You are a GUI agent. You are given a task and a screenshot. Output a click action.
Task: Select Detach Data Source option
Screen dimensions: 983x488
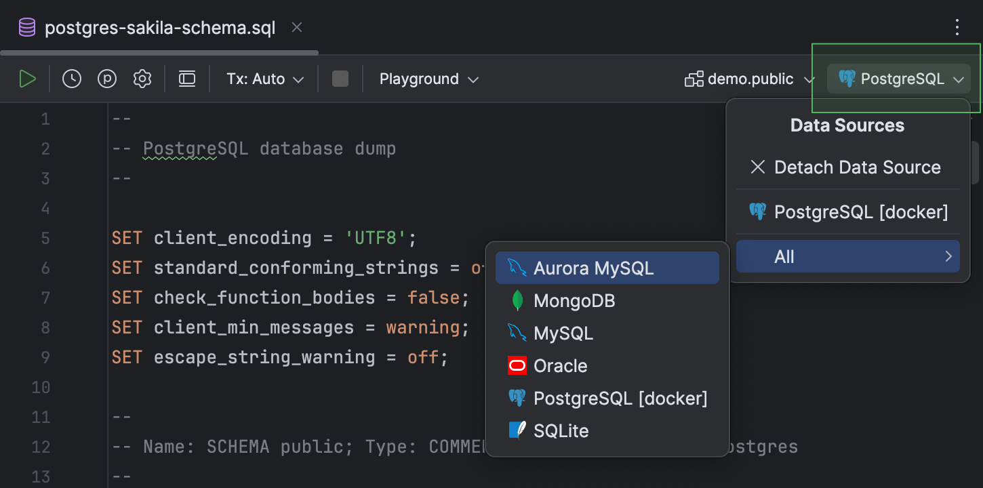(847, 167)
